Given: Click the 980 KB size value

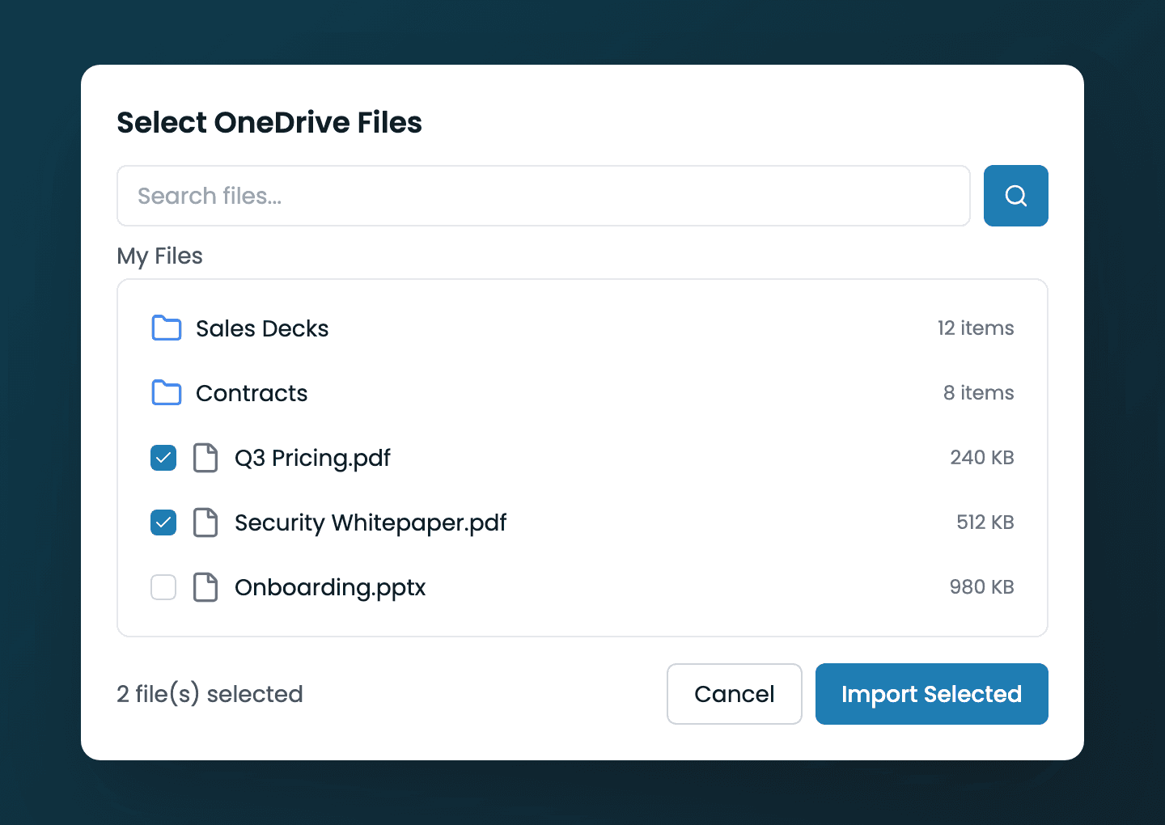Looking at the screenshot, I should [982, 587].
